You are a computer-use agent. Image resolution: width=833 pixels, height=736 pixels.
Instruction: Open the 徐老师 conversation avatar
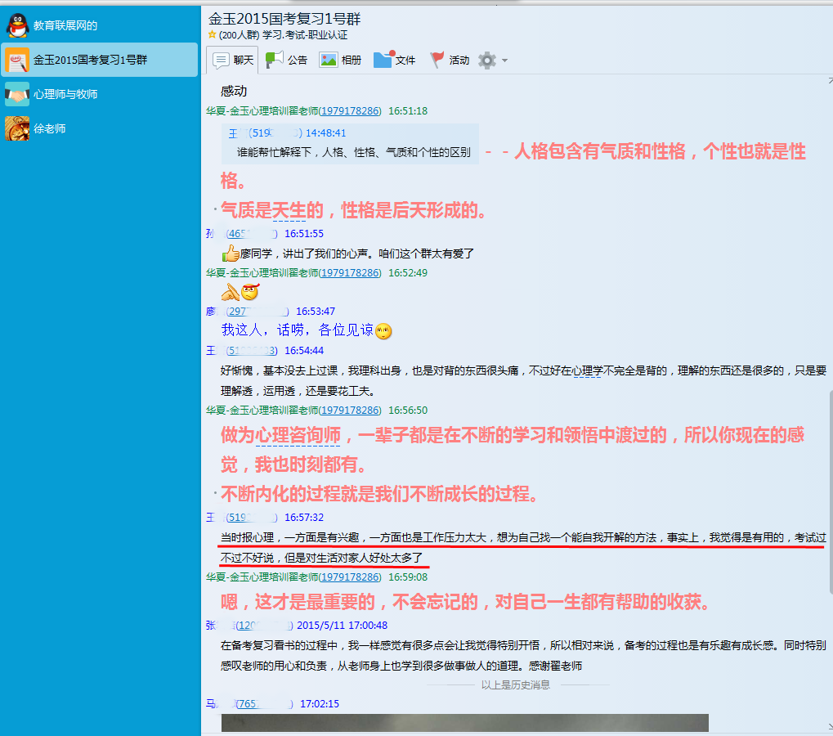click(17, 128)
